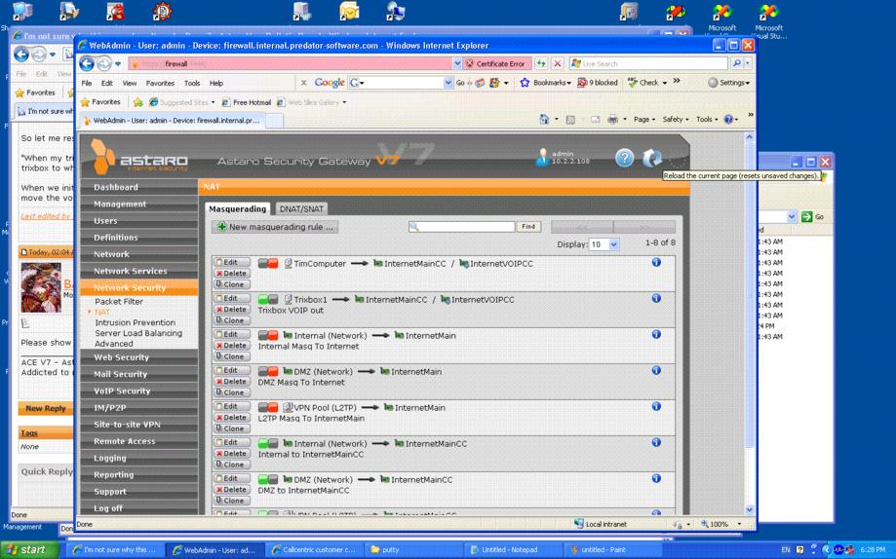Open the File menu in WebAdmin window
This screenshot has height=559, width=896.
pyautogui.click(x=87, y=83)
